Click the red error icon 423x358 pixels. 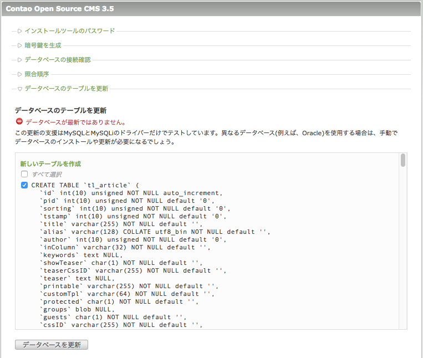tap(19, 121)
